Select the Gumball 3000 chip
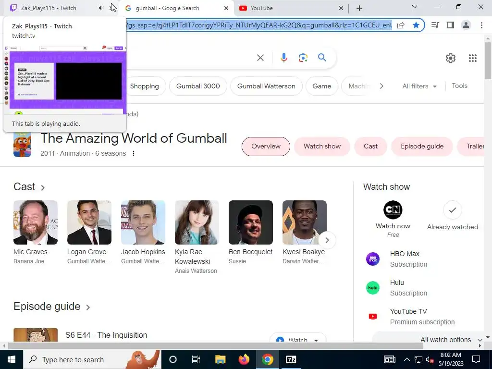Screen dimensions: 492x369 198,86
